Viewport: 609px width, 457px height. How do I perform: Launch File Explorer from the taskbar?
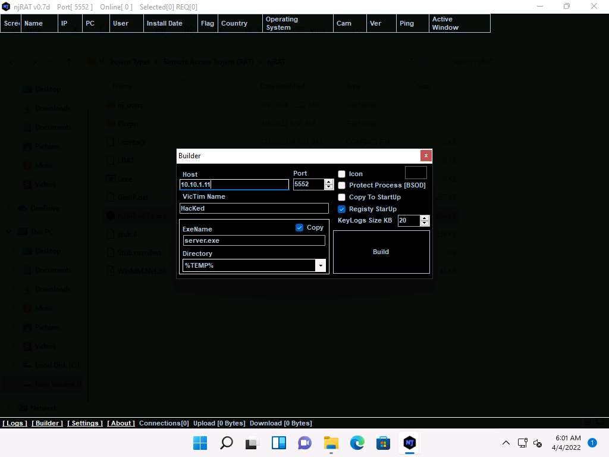pyautogui.click(x=331, y=443)
